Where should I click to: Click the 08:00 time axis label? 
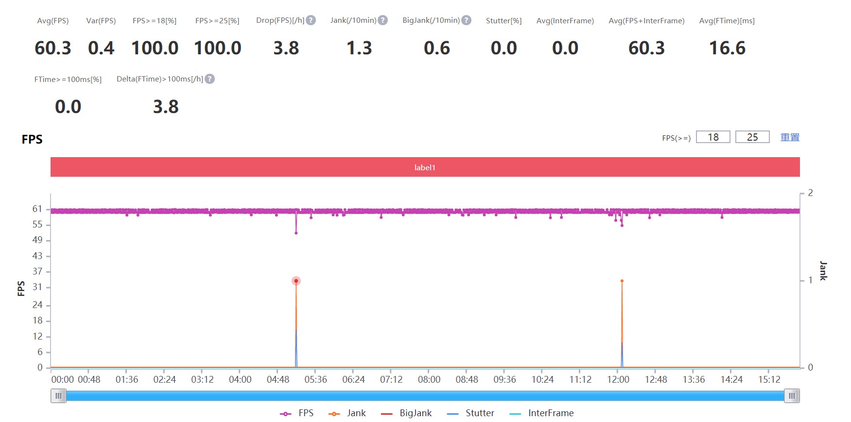click(429, 379)
